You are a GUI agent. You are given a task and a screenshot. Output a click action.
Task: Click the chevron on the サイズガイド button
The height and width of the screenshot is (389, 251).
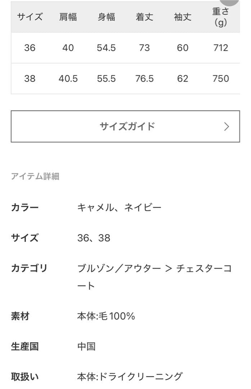[x=227, y=126]
